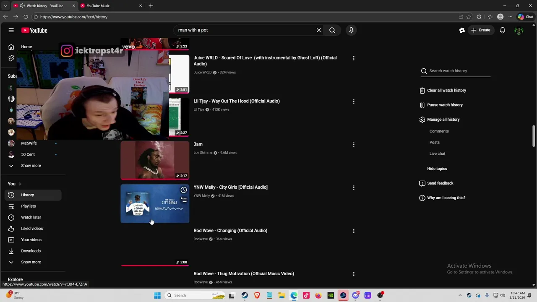Select History in the sidebar
This screenshot has height=302, width=537.
(x=33, y=195)
